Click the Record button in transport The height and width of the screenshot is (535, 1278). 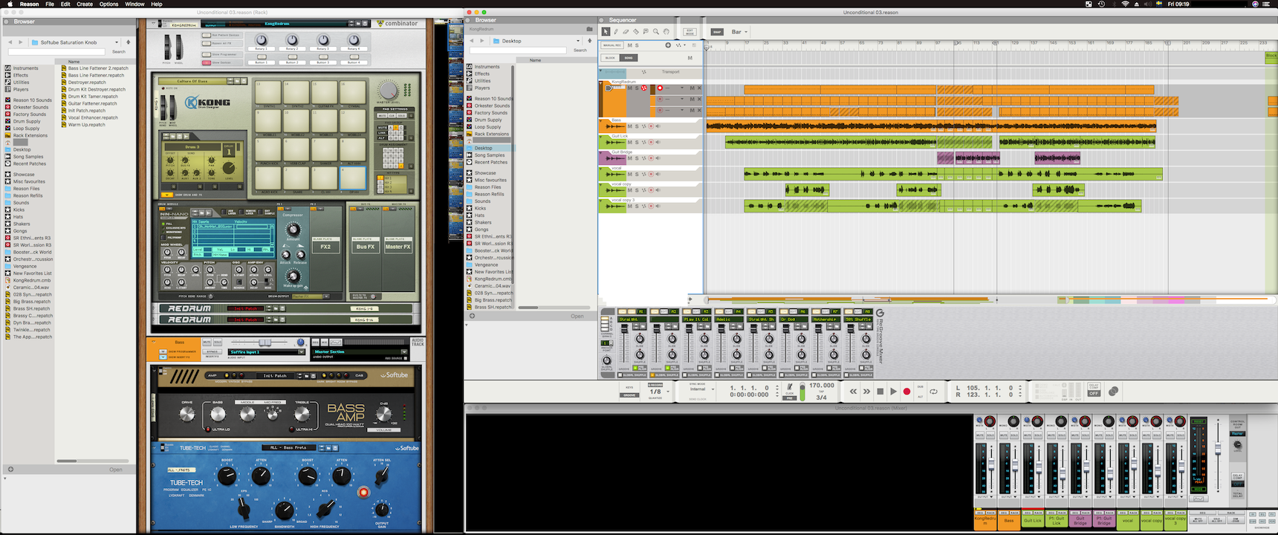906,392
